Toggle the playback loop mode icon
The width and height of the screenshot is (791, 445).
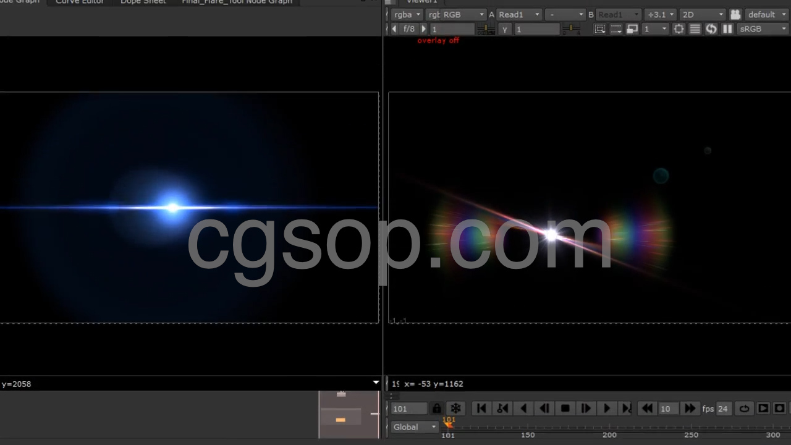[745, 409]
